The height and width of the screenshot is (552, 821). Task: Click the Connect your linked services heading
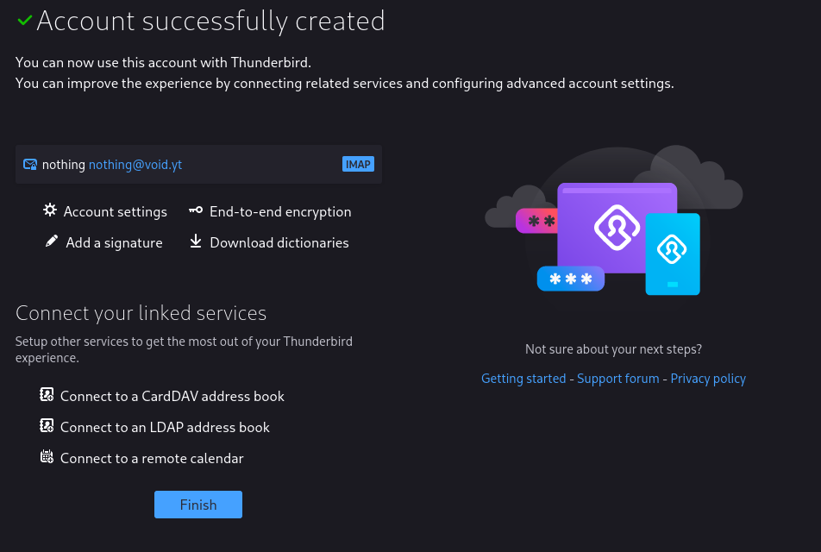click(x=141, y=313)
